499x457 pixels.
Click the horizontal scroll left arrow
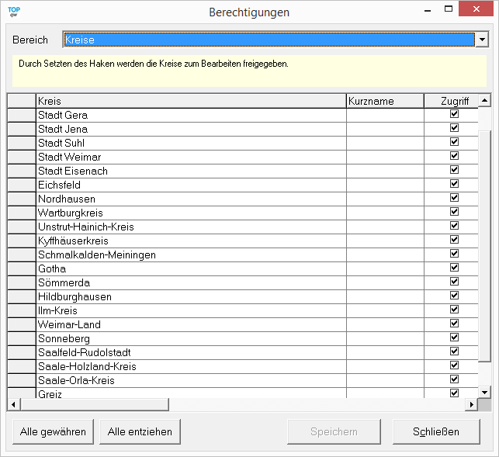point(12,405)
